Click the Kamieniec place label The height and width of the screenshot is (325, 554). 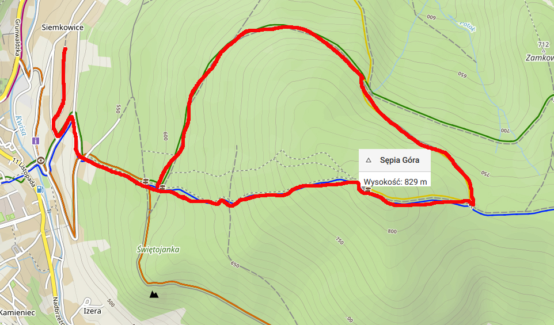18,313
